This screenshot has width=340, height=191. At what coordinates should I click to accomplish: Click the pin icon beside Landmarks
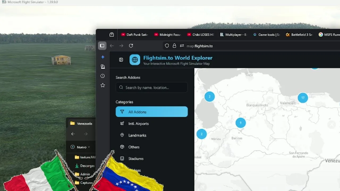pos(122,135)
